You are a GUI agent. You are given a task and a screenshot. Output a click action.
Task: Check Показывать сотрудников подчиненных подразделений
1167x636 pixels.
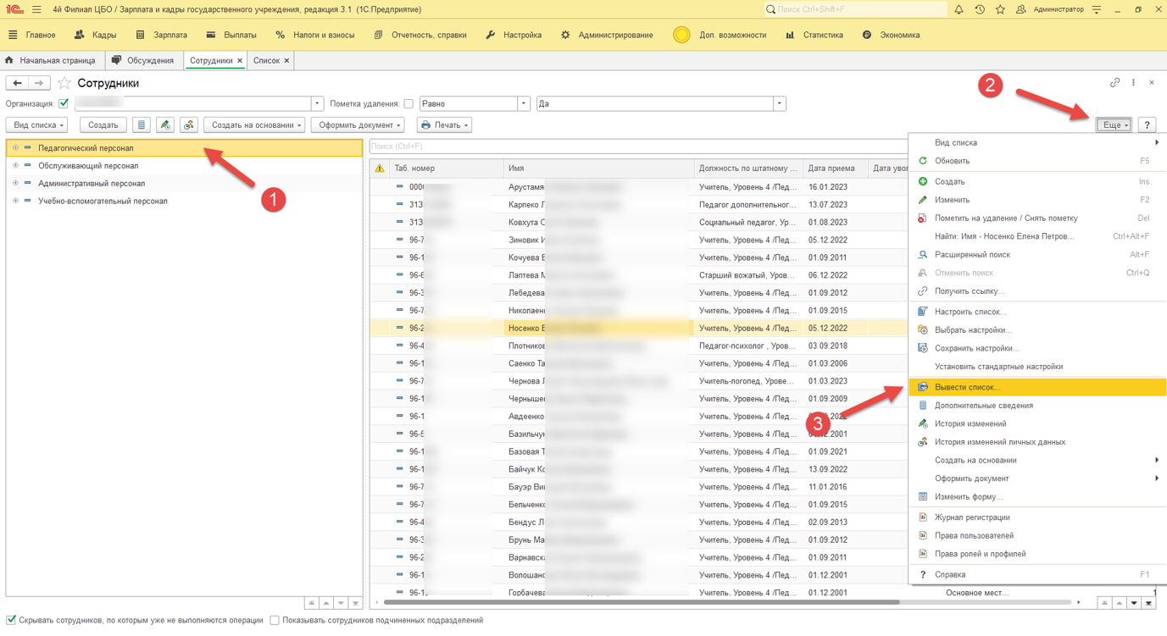(275, 620)
